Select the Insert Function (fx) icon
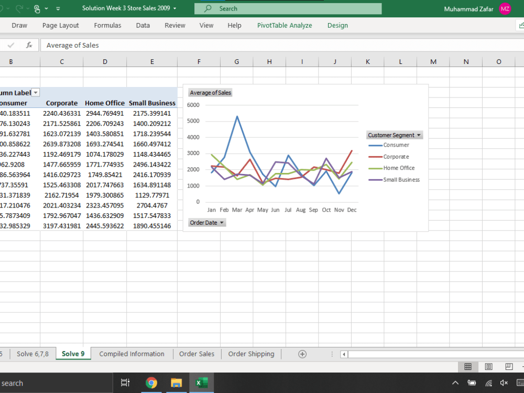The image size is (524, 393). coord(29,45)
